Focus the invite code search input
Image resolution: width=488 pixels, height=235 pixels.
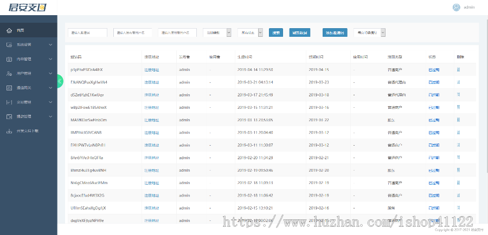pos(87,32)
